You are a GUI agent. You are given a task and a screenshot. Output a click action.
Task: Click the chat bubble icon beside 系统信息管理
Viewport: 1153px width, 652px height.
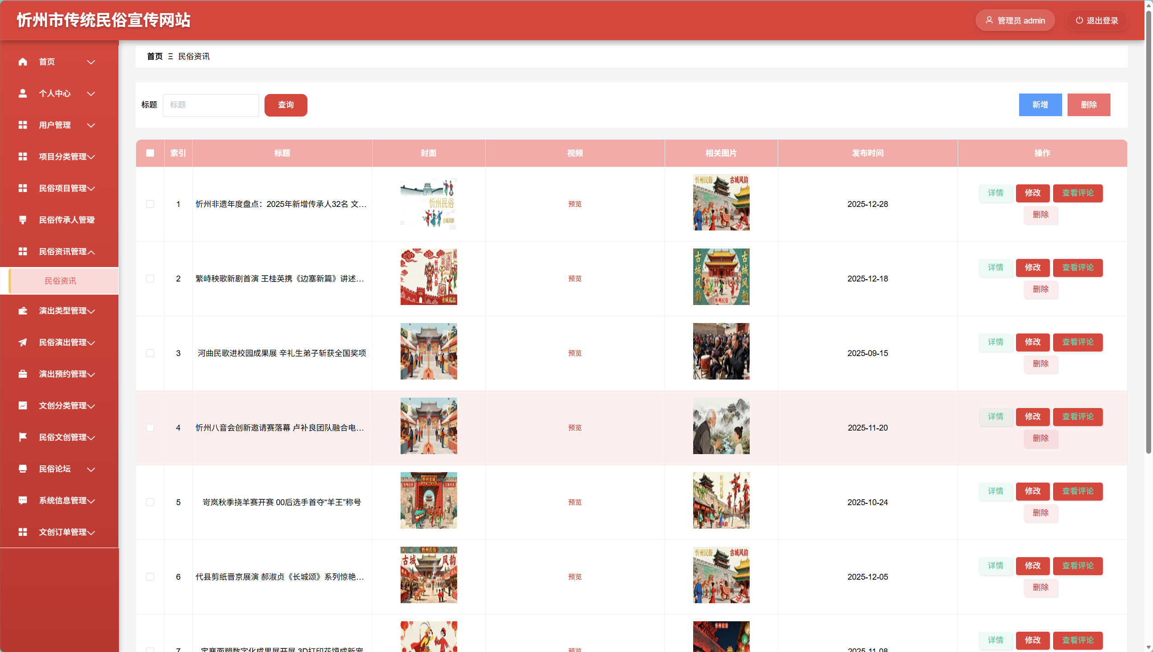coord(23,500)
